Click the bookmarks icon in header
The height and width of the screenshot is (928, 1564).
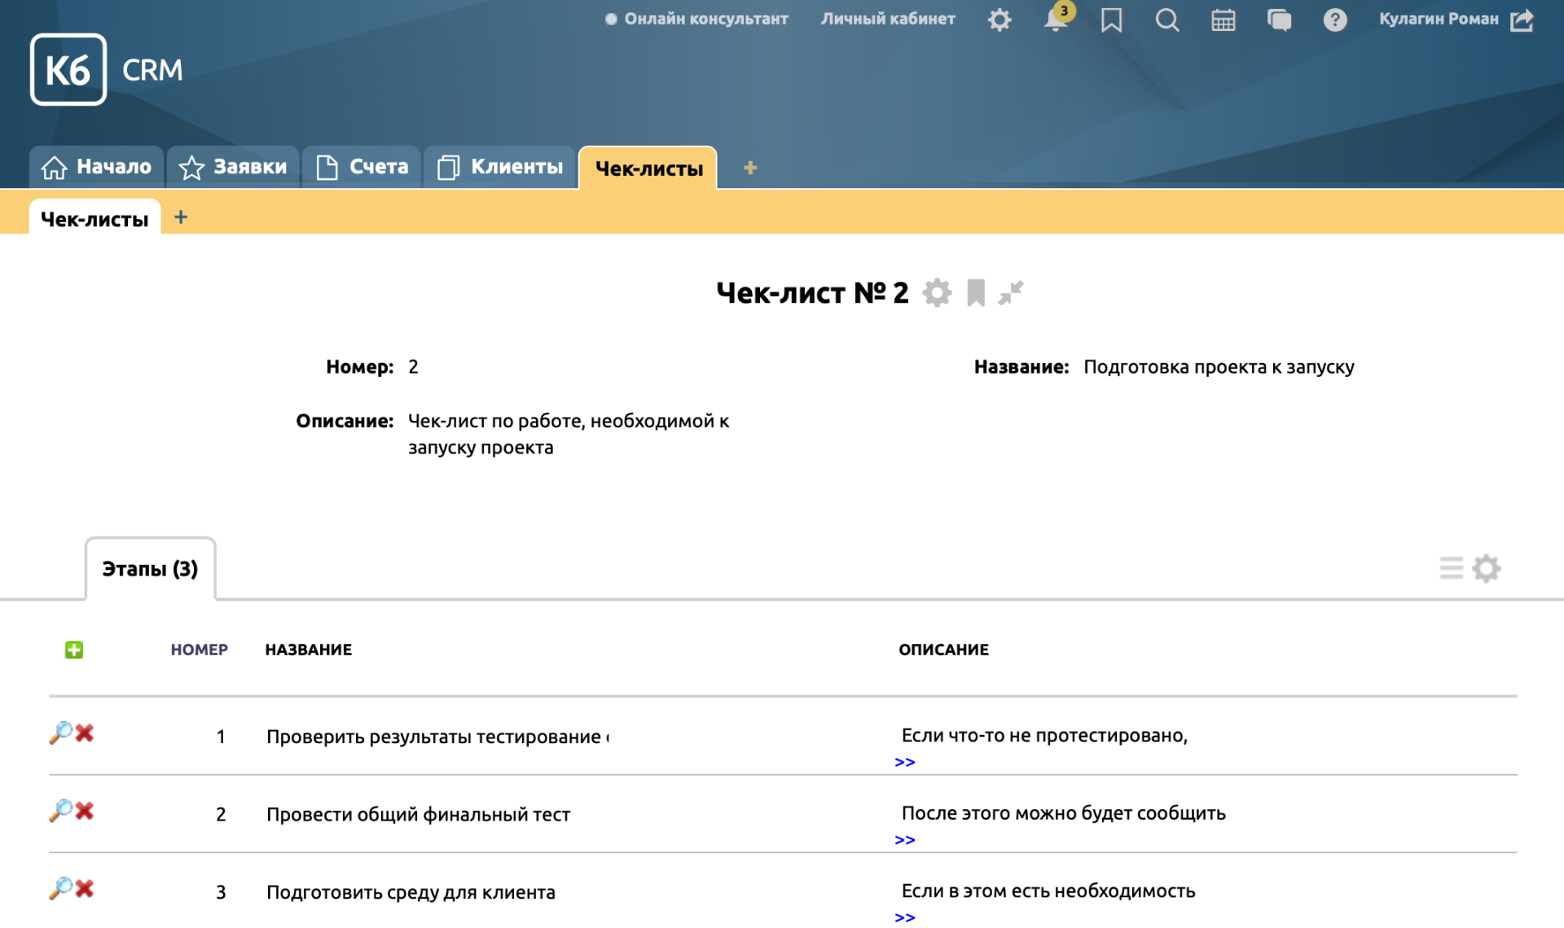tap(1111, 20)
